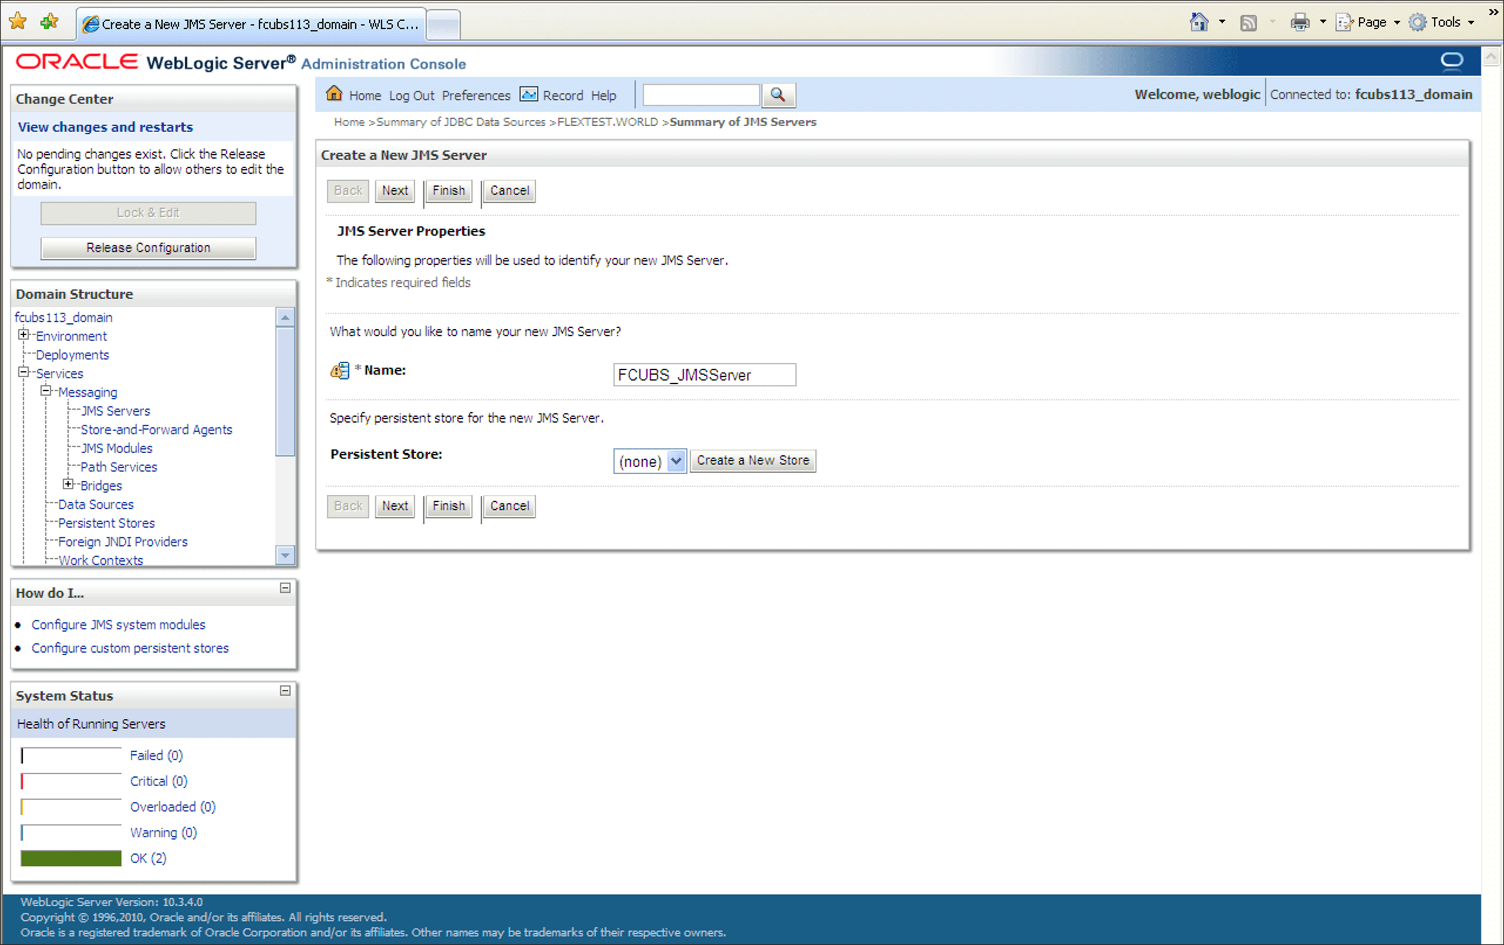Click the browser printer icon
Screen dimensions: 1504x945
1300,23
